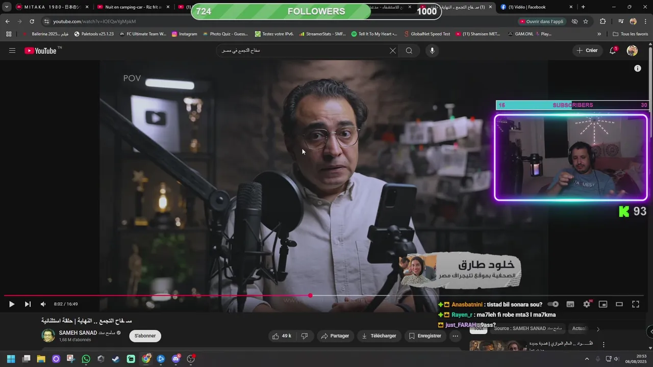Open the YouTube account avatar menu
653x367 pixels.
click(632, 50)
